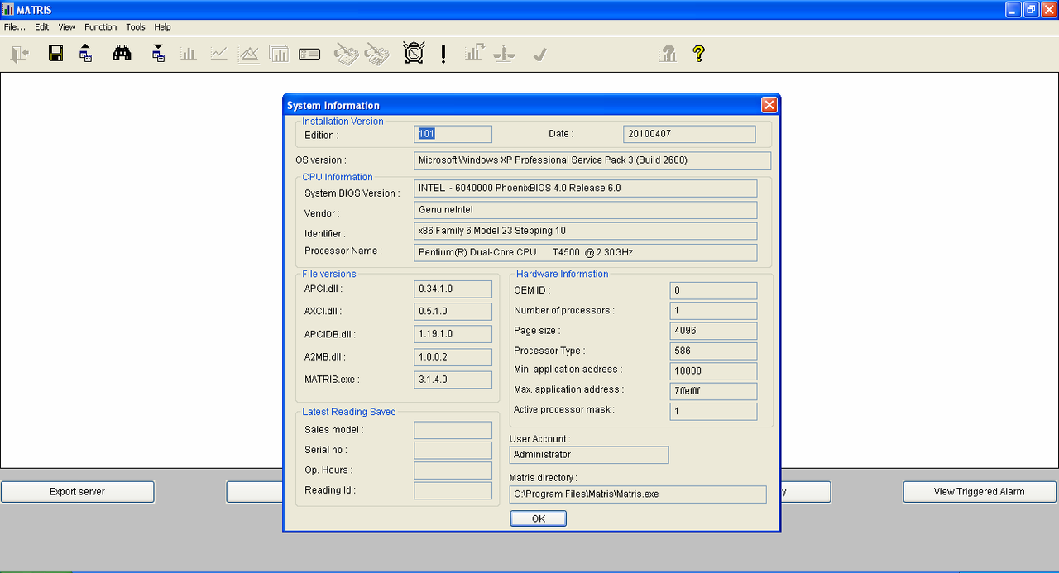The height and width of the screenshot is (573, 1059).
Task: Click the empty Serial no field
Action: [453, 451]
